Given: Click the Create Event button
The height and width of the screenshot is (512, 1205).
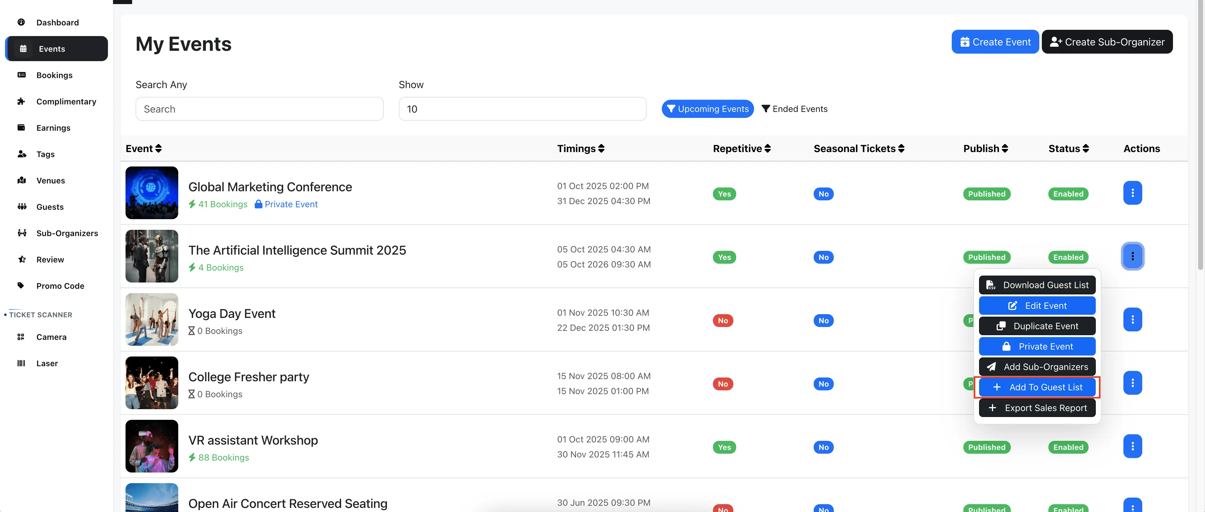Looking at the screenshot, I should pos(995,42).
